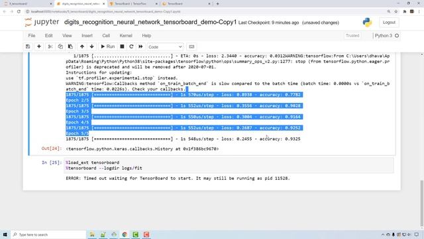
Task: Click the final line with accuracy 0.9325
Action: click(183, 139)
